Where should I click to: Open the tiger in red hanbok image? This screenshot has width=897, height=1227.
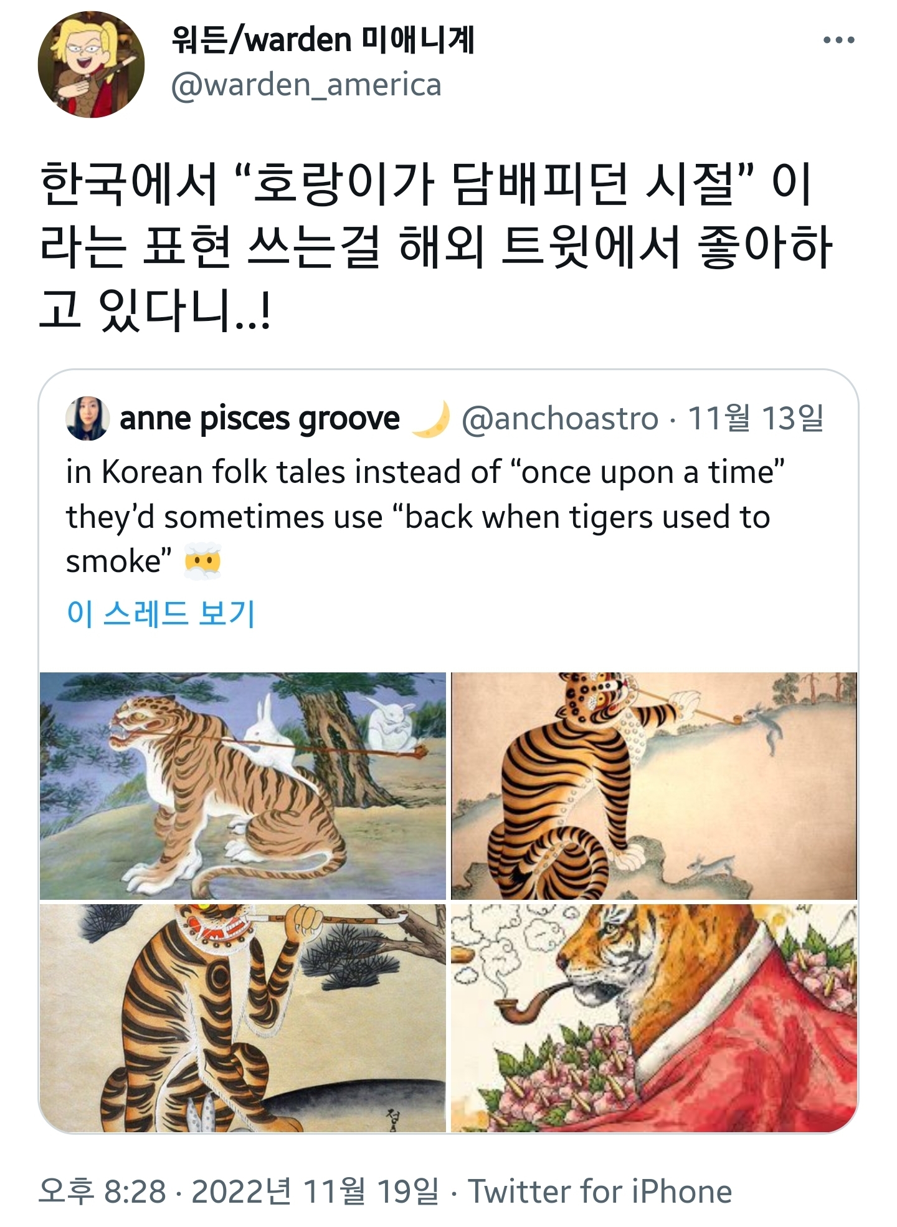654,1018
